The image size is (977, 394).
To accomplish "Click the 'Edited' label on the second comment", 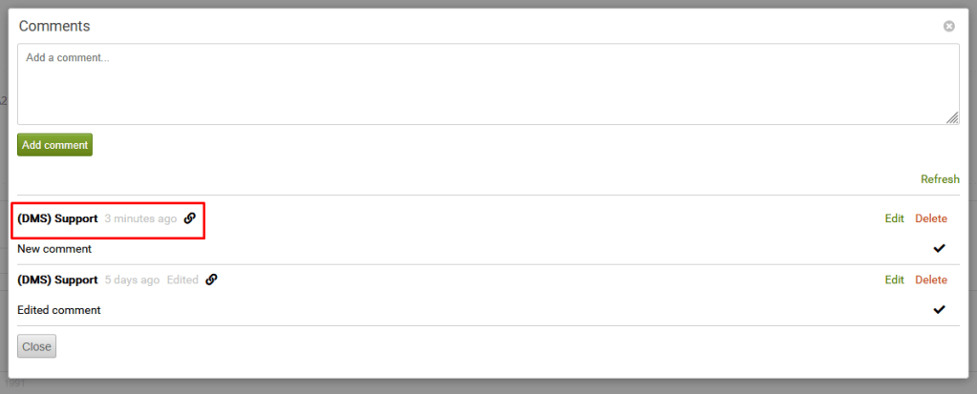I will click(x=182, y=280).
